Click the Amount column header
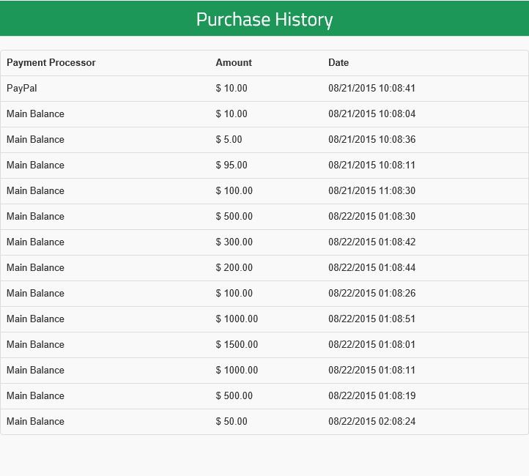Screen dimensions: 529x476 234,63
